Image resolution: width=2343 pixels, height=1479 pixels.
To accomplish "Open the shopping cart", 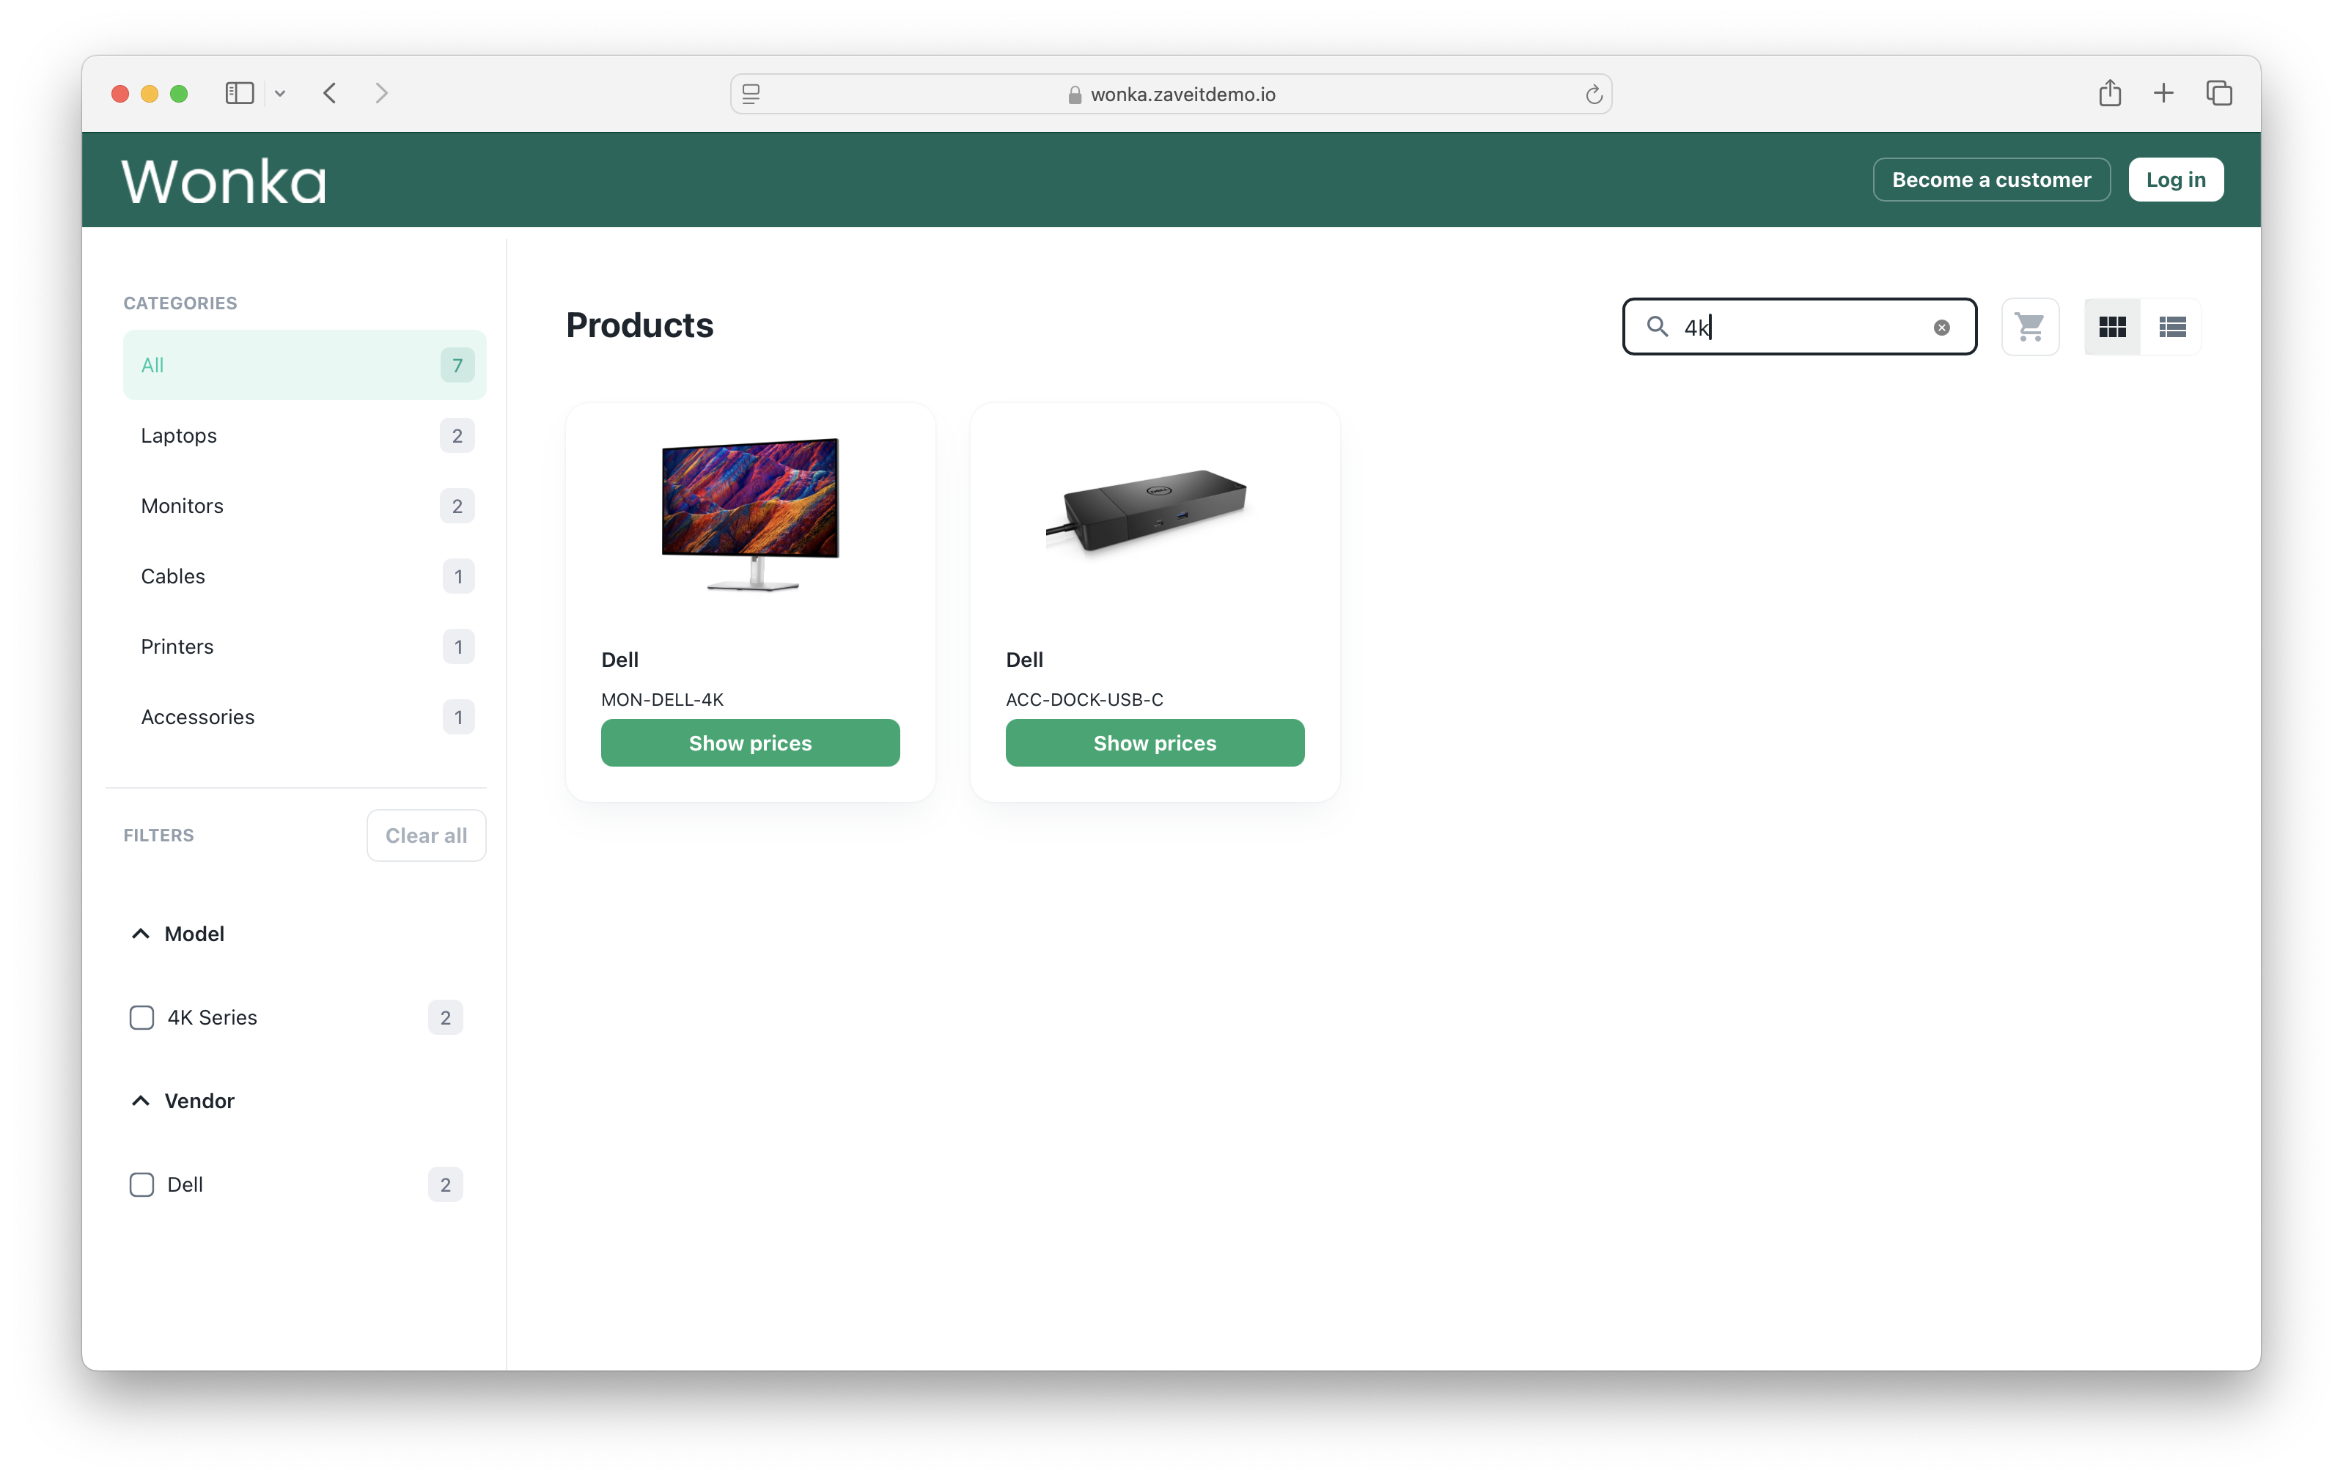I will [x=2031, y=325].
